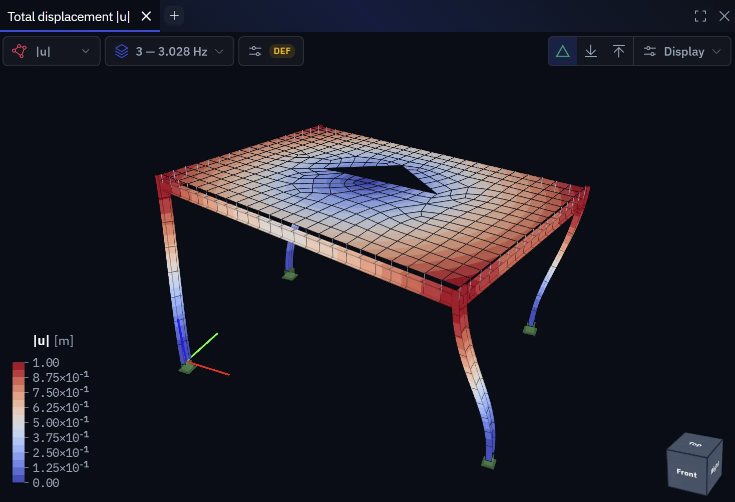
Task: Click the Front face of view cube
Action: 686,472
